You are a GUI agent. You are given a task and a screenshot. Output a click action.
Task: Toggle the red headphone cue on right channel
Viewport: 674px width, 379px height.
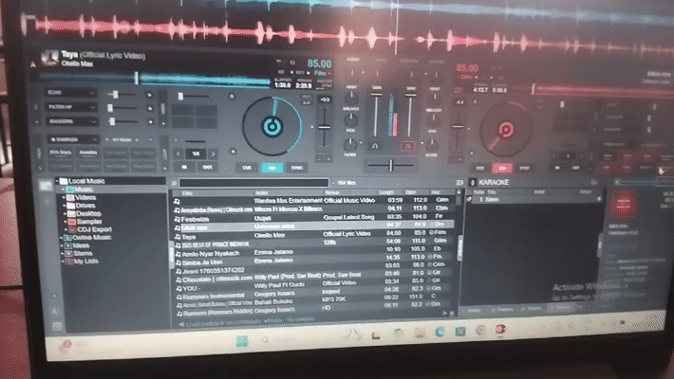pos(407,146)
